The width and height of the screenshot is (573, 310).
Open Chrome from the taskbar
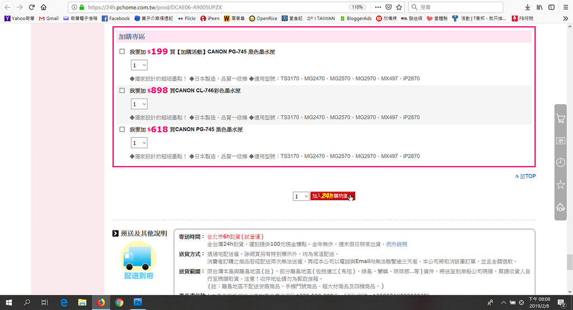119,302
